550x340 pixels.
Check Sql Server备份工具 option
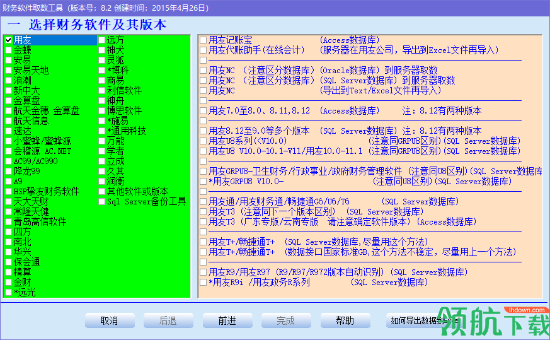click(x=101, y=202)
